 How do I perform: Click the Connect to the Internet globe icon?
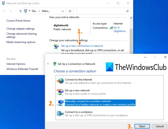tap(60, 81)
